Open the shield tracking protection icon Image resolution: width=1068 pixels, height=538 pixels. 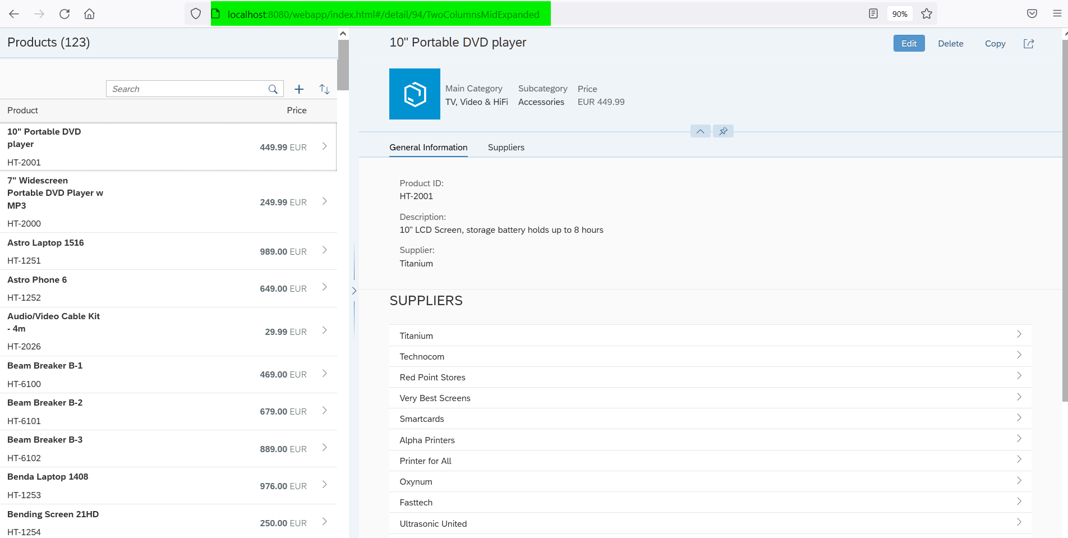tap(196, 14)
